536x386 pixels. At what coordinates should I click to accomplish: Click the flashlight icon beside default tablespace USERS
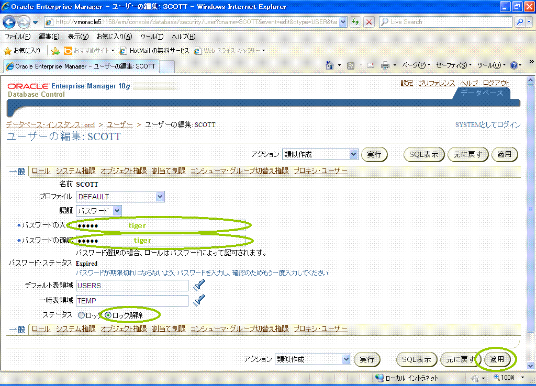pos(199,285)
